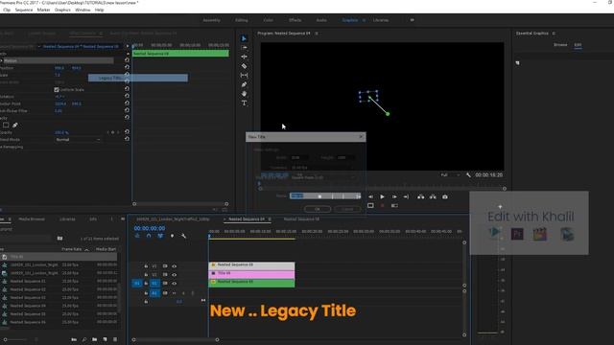Image resolution: width=614 pixels, height=345 pixels.
Task: Toggle Linked Selection in the timeline
Action: point(160,236)
